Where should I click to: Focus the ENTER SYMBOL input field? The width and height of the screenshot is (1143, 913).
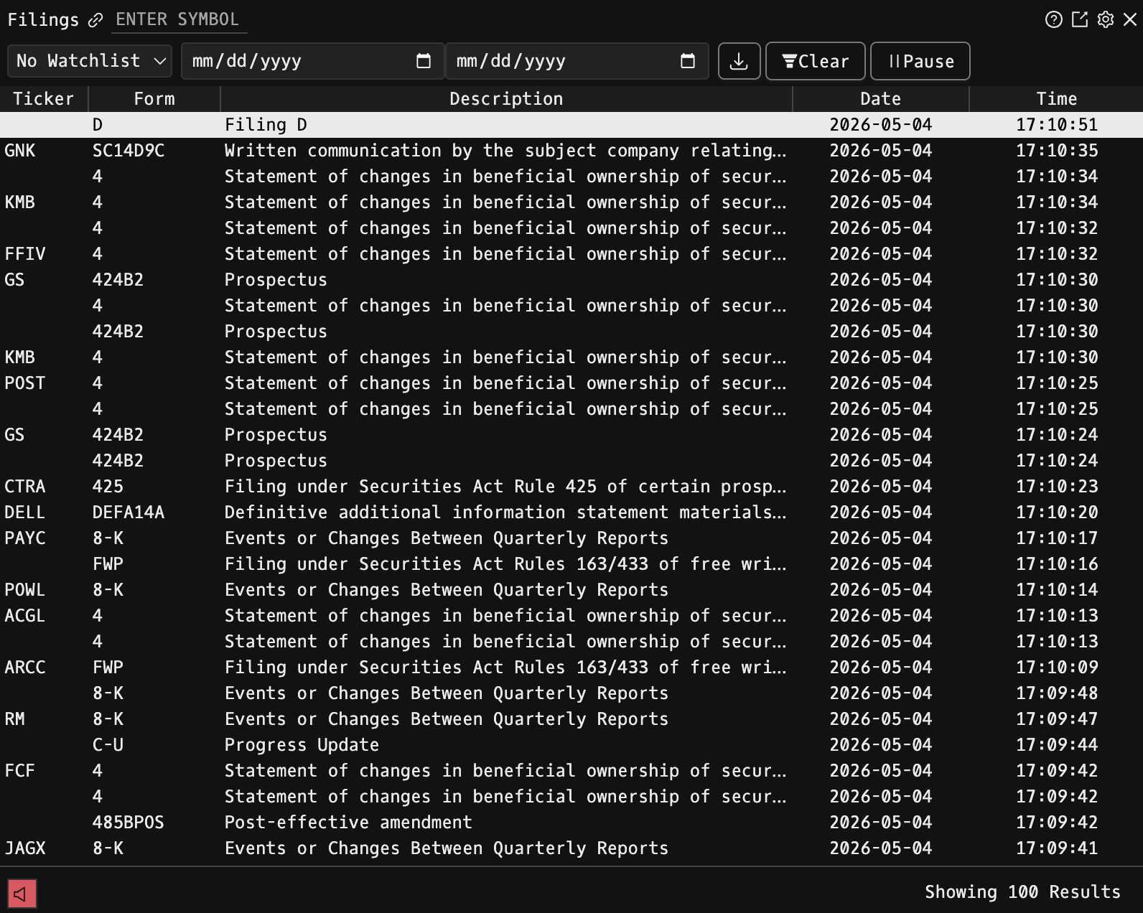[x=179, y=19]
